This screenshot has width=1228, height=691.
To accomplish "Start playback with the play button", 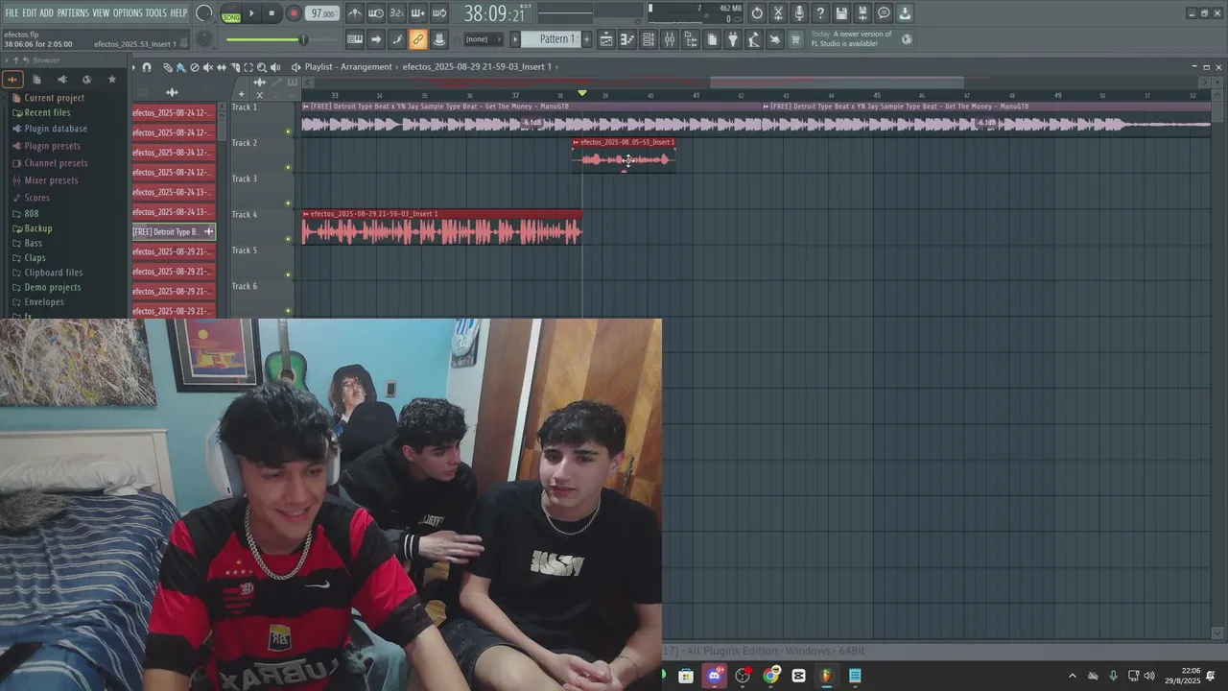I will coord(251,13).
